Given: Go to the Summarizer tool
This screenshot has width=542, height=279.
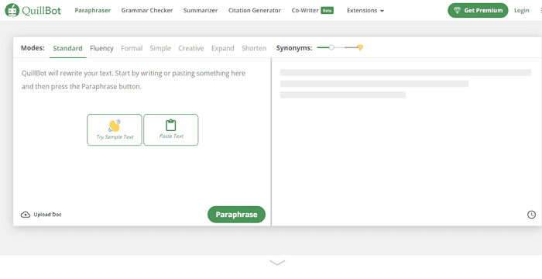Looking at the screenshot, I should [x=201, y=10].
